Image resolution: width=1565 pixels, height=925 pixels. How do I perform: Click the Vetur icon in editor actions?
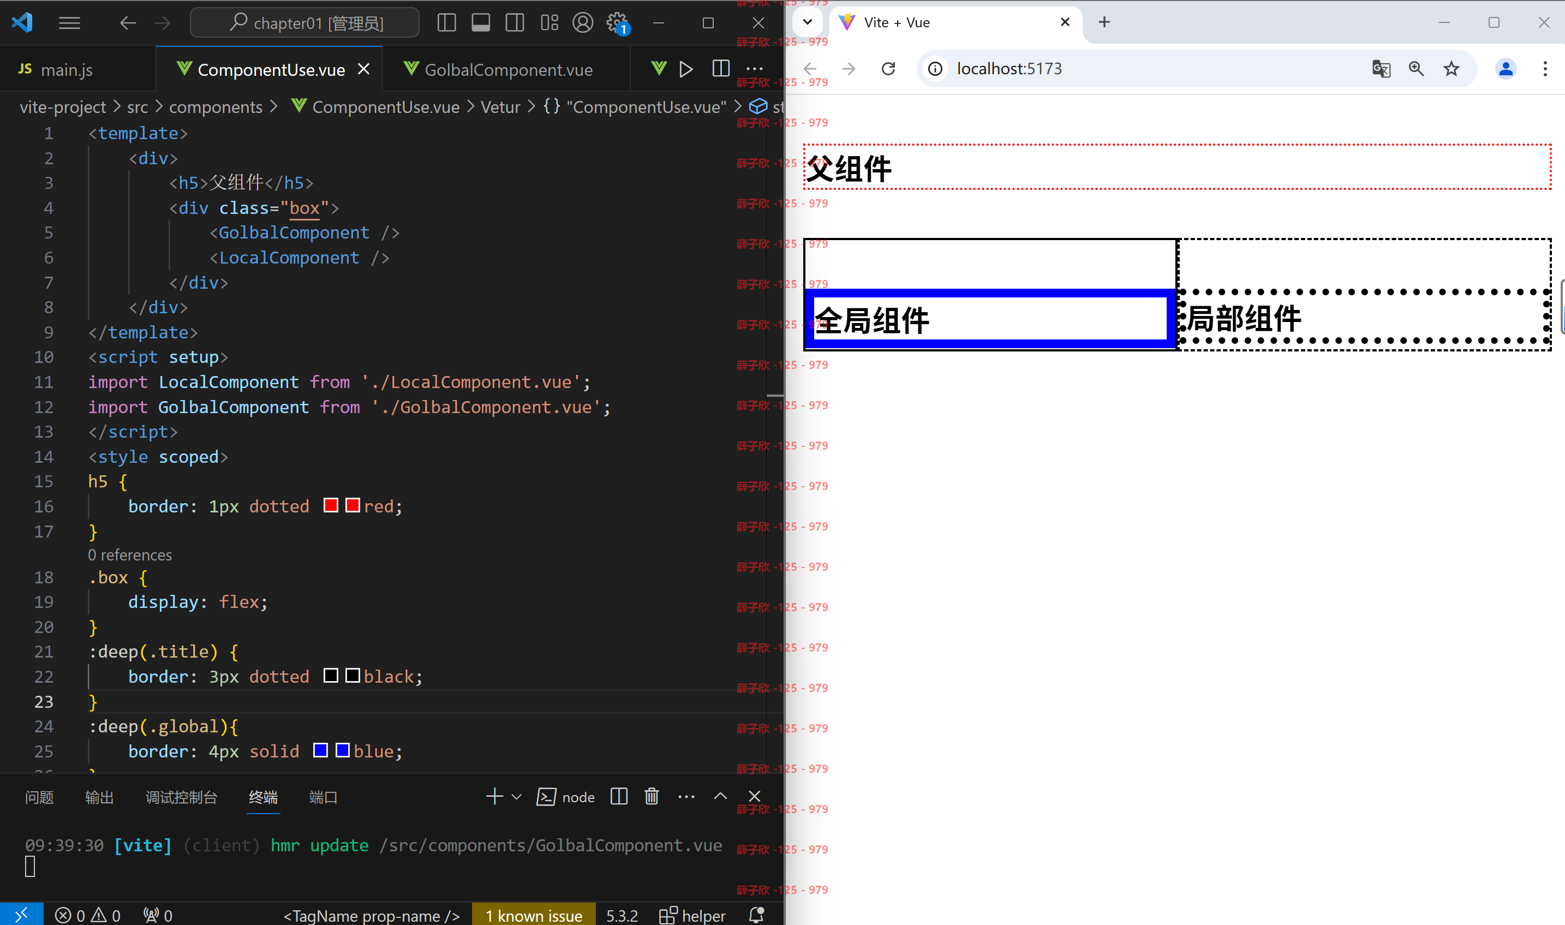click(x=659, y=68)
